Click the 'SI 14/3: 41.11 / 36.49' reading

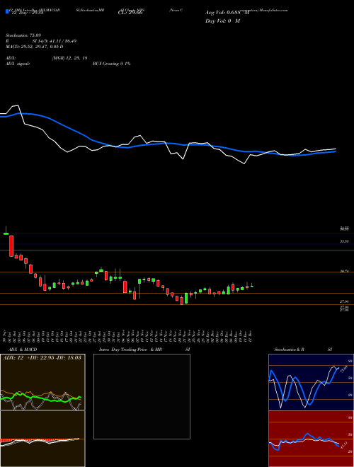pyautogui.click(x=55, y=41)
